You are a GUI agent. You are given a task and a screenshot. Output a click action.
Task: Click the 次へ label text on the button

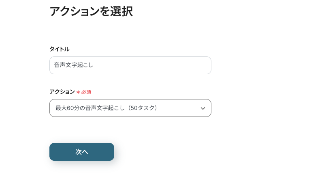tap(82, 152)
